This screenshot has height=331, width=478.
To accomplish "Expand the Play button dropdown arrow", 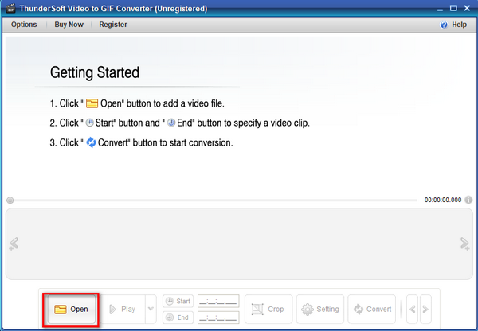I will pyautogui.click(x=151, y=309).
